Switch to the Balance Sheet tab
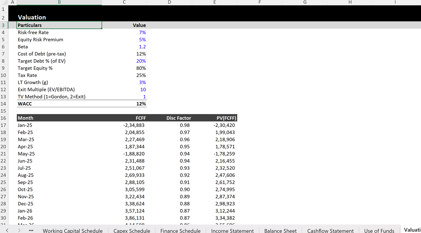Image resolution: width=421 pixels, height=233 pixels. 280,230
